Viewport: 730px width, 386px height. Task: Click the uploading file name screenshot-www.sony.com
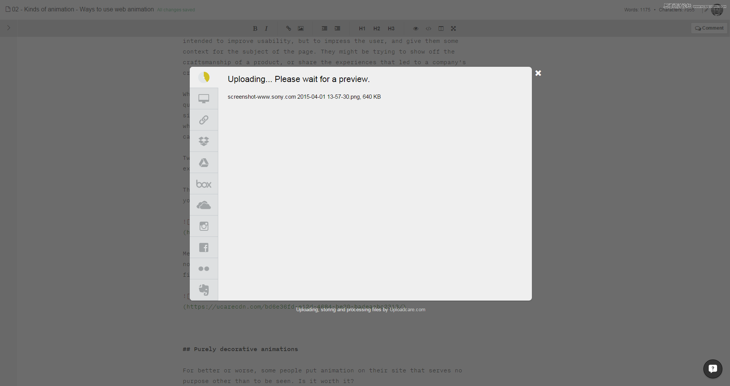[304, 97]
